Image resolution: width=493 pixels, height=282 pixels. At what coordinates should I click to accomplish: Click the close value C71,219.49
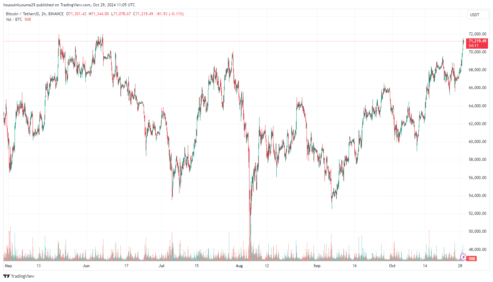pyautogui.click(x=143, y=14)
